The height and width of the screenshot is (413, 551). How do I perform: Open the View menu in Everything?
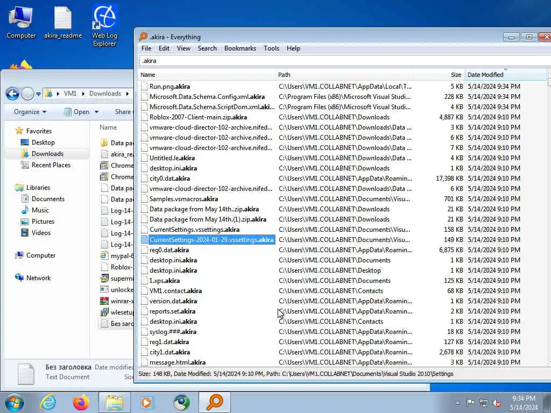coord(183,48)
